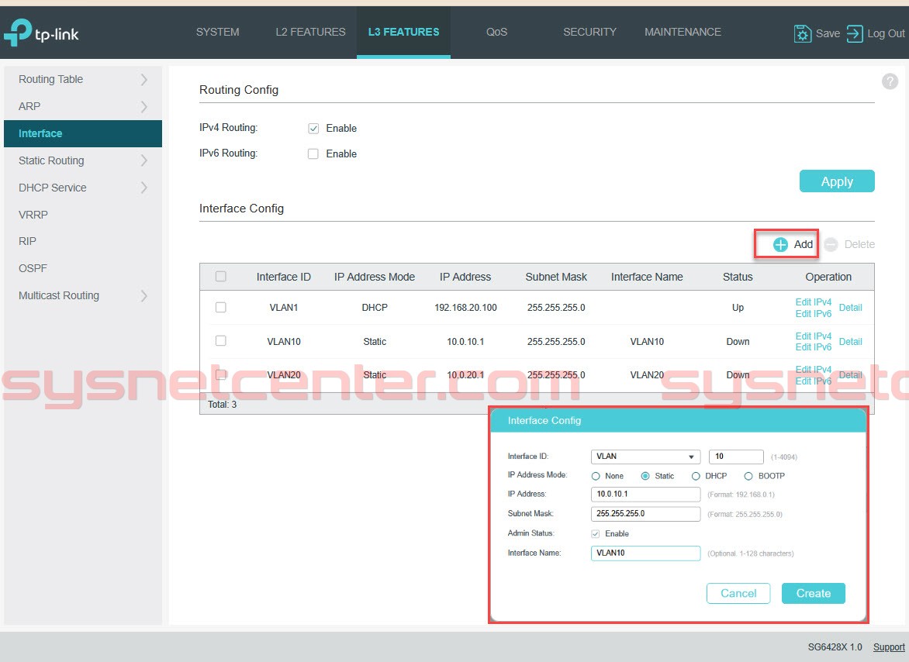Select the DHCP IP address mode radio

point(696,476)
